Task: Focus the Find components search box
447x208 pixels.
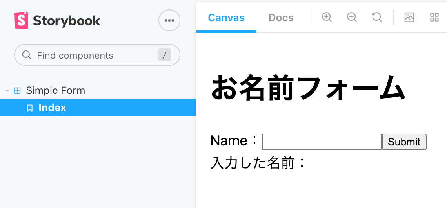Action: (97, 55)
